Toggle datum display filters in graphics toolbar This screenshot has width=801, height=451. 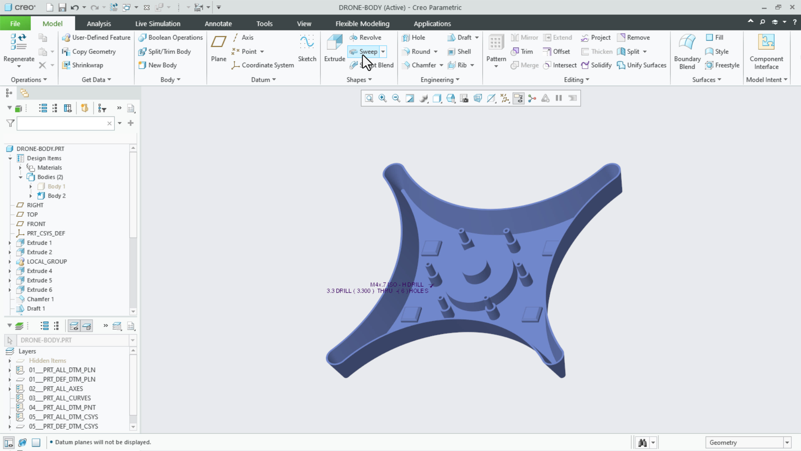pyautogui.click(x=505, y=98)
